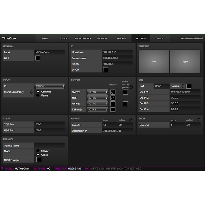The height and width of the screenshot is (205, 205).
Task: Edit the sACN Universe input field
Action: pyautogui.click(x=178, y=125)
